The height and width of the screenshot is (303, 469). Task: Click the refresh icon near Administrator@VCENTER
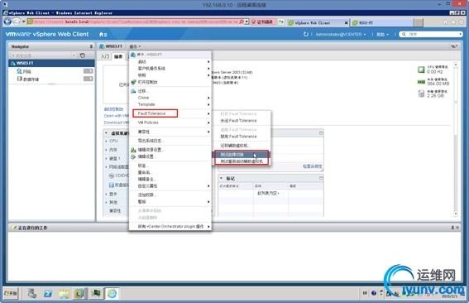tap(306, 34)
